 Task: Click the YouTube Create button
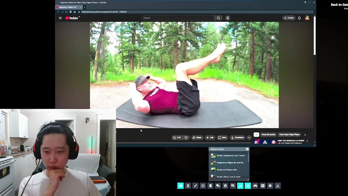[x=289, y=18]
